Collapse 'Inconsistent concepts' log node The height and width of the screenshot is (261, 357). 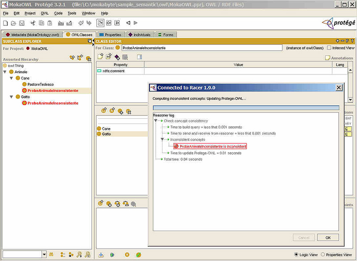(162, 140)
